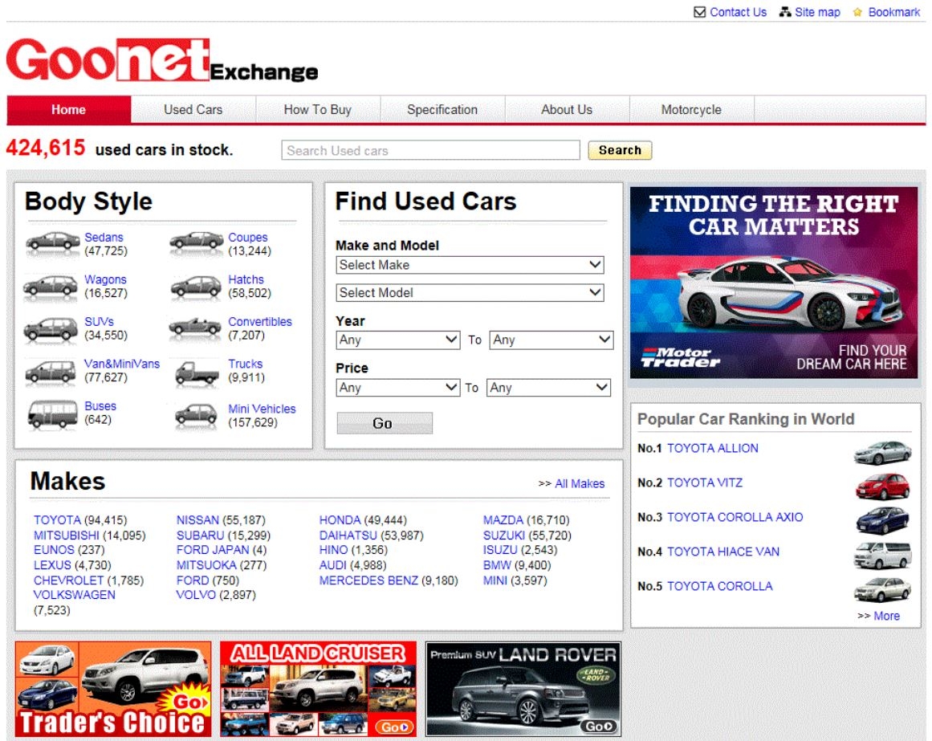Screen dimensions: 932x741
Task: Open the TOYOTA HIACE VAN ranking link
Action: (x=723, y=552)
